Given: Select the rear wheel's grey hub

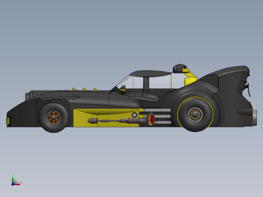Looking at the screenshot, I should click(x=195, y=115).
